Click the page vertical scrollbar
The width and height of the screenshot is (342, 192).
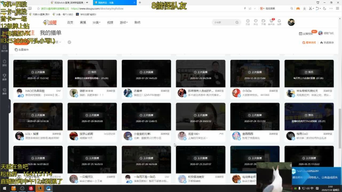click(340, 129)
